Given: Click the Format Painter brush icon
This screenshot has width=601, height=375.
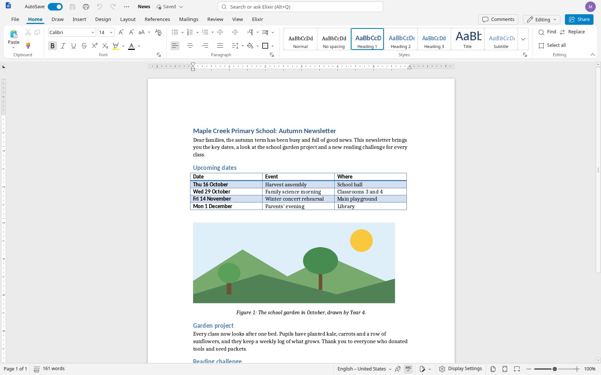Looking at the screenshot, I should pos(28,46).
